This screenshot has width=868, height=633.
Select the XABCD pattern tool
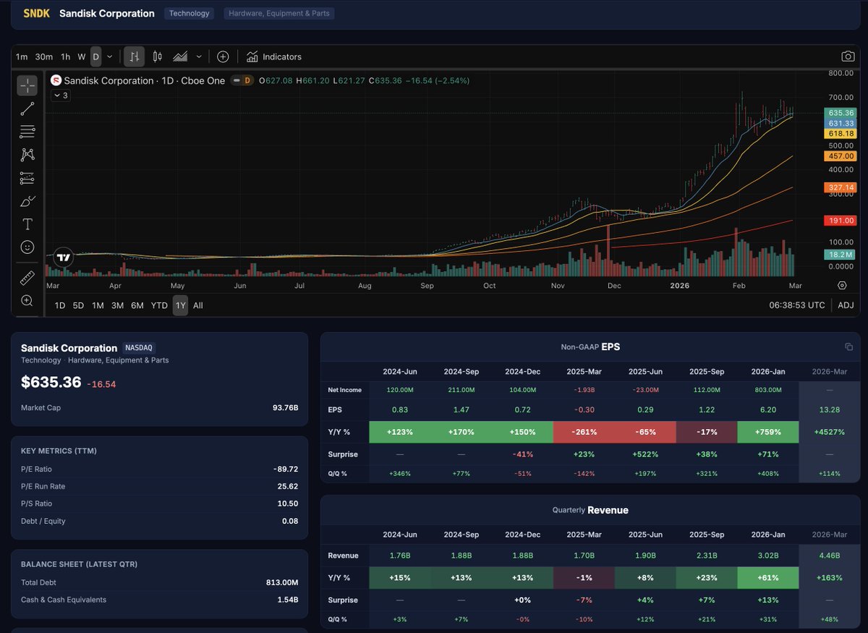tap(27, 154)
